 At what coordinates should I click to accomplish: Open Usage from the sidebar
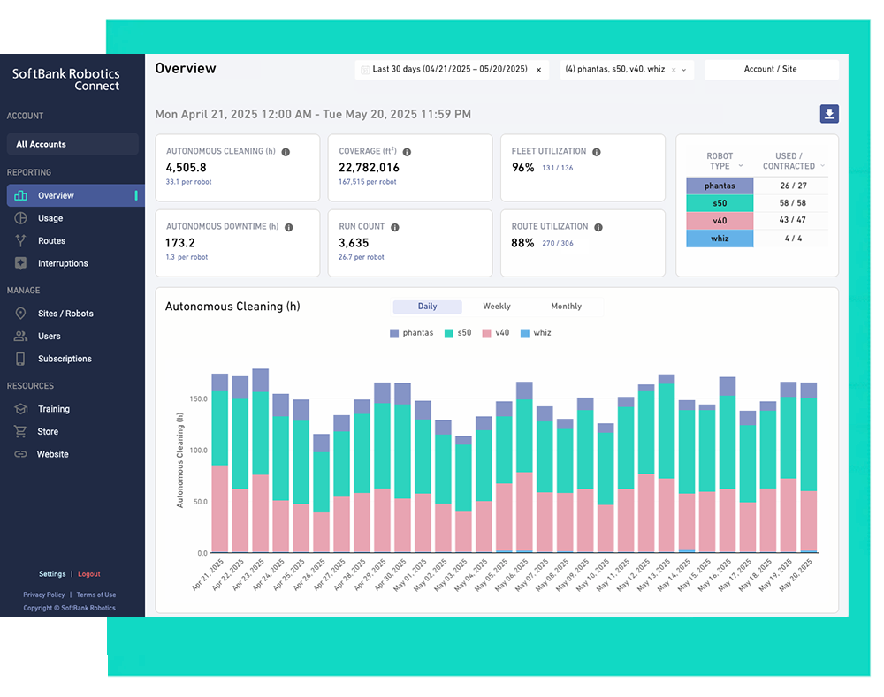[x=50, y=218]
